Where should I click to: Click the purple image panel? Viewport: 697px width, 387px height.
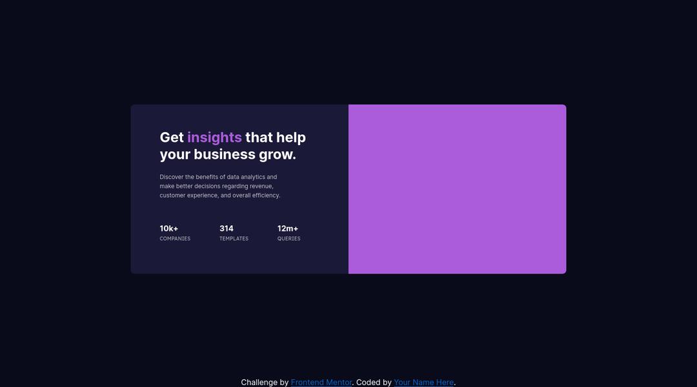[457, 189]
